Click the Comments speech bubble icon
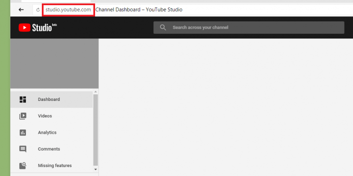The width and height of the screenshot is (353, 176). 23,149
